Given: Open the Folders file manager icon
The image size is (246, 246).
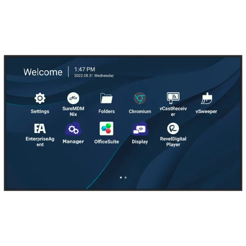Looking at the screenshot, I should (107, 98).
